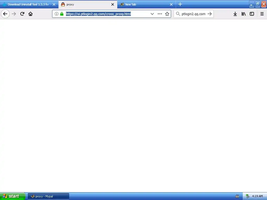Click proxy - Mypal taskbar button
267x200 pixels.
[x=48, y=196]
